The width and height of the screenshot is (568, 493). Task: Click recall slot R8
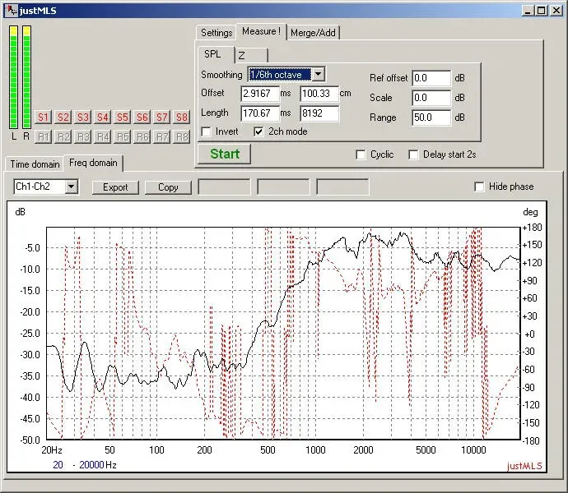tap(181, 137)
